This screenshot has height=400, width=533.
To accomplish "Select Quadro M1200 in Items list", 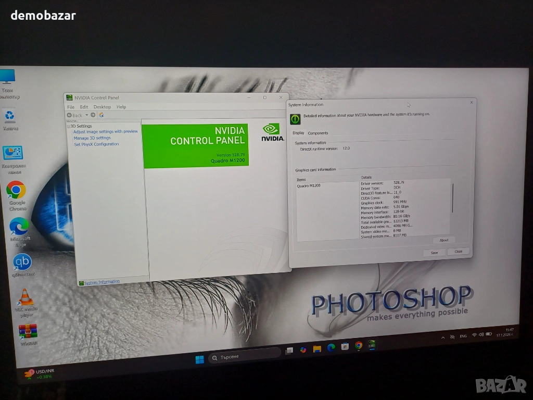I will coord(309,185).
